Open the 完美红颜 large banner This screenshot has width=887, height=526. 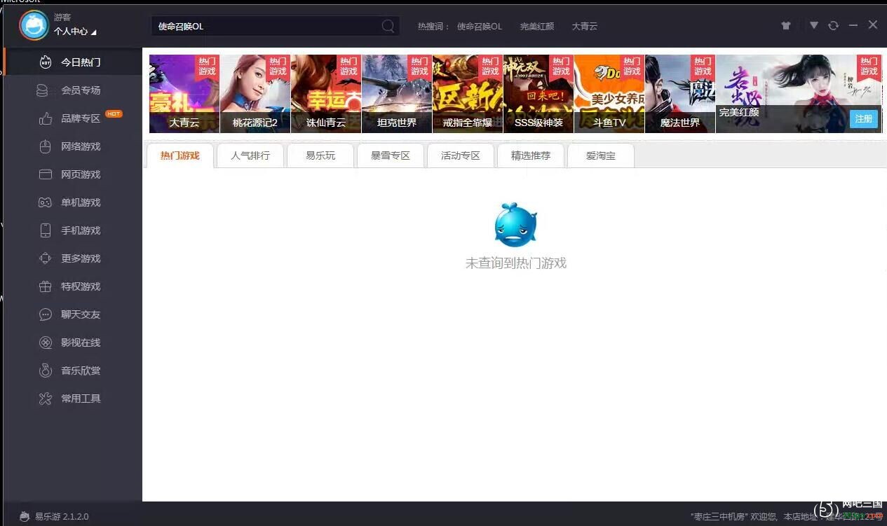coord(799,94)
